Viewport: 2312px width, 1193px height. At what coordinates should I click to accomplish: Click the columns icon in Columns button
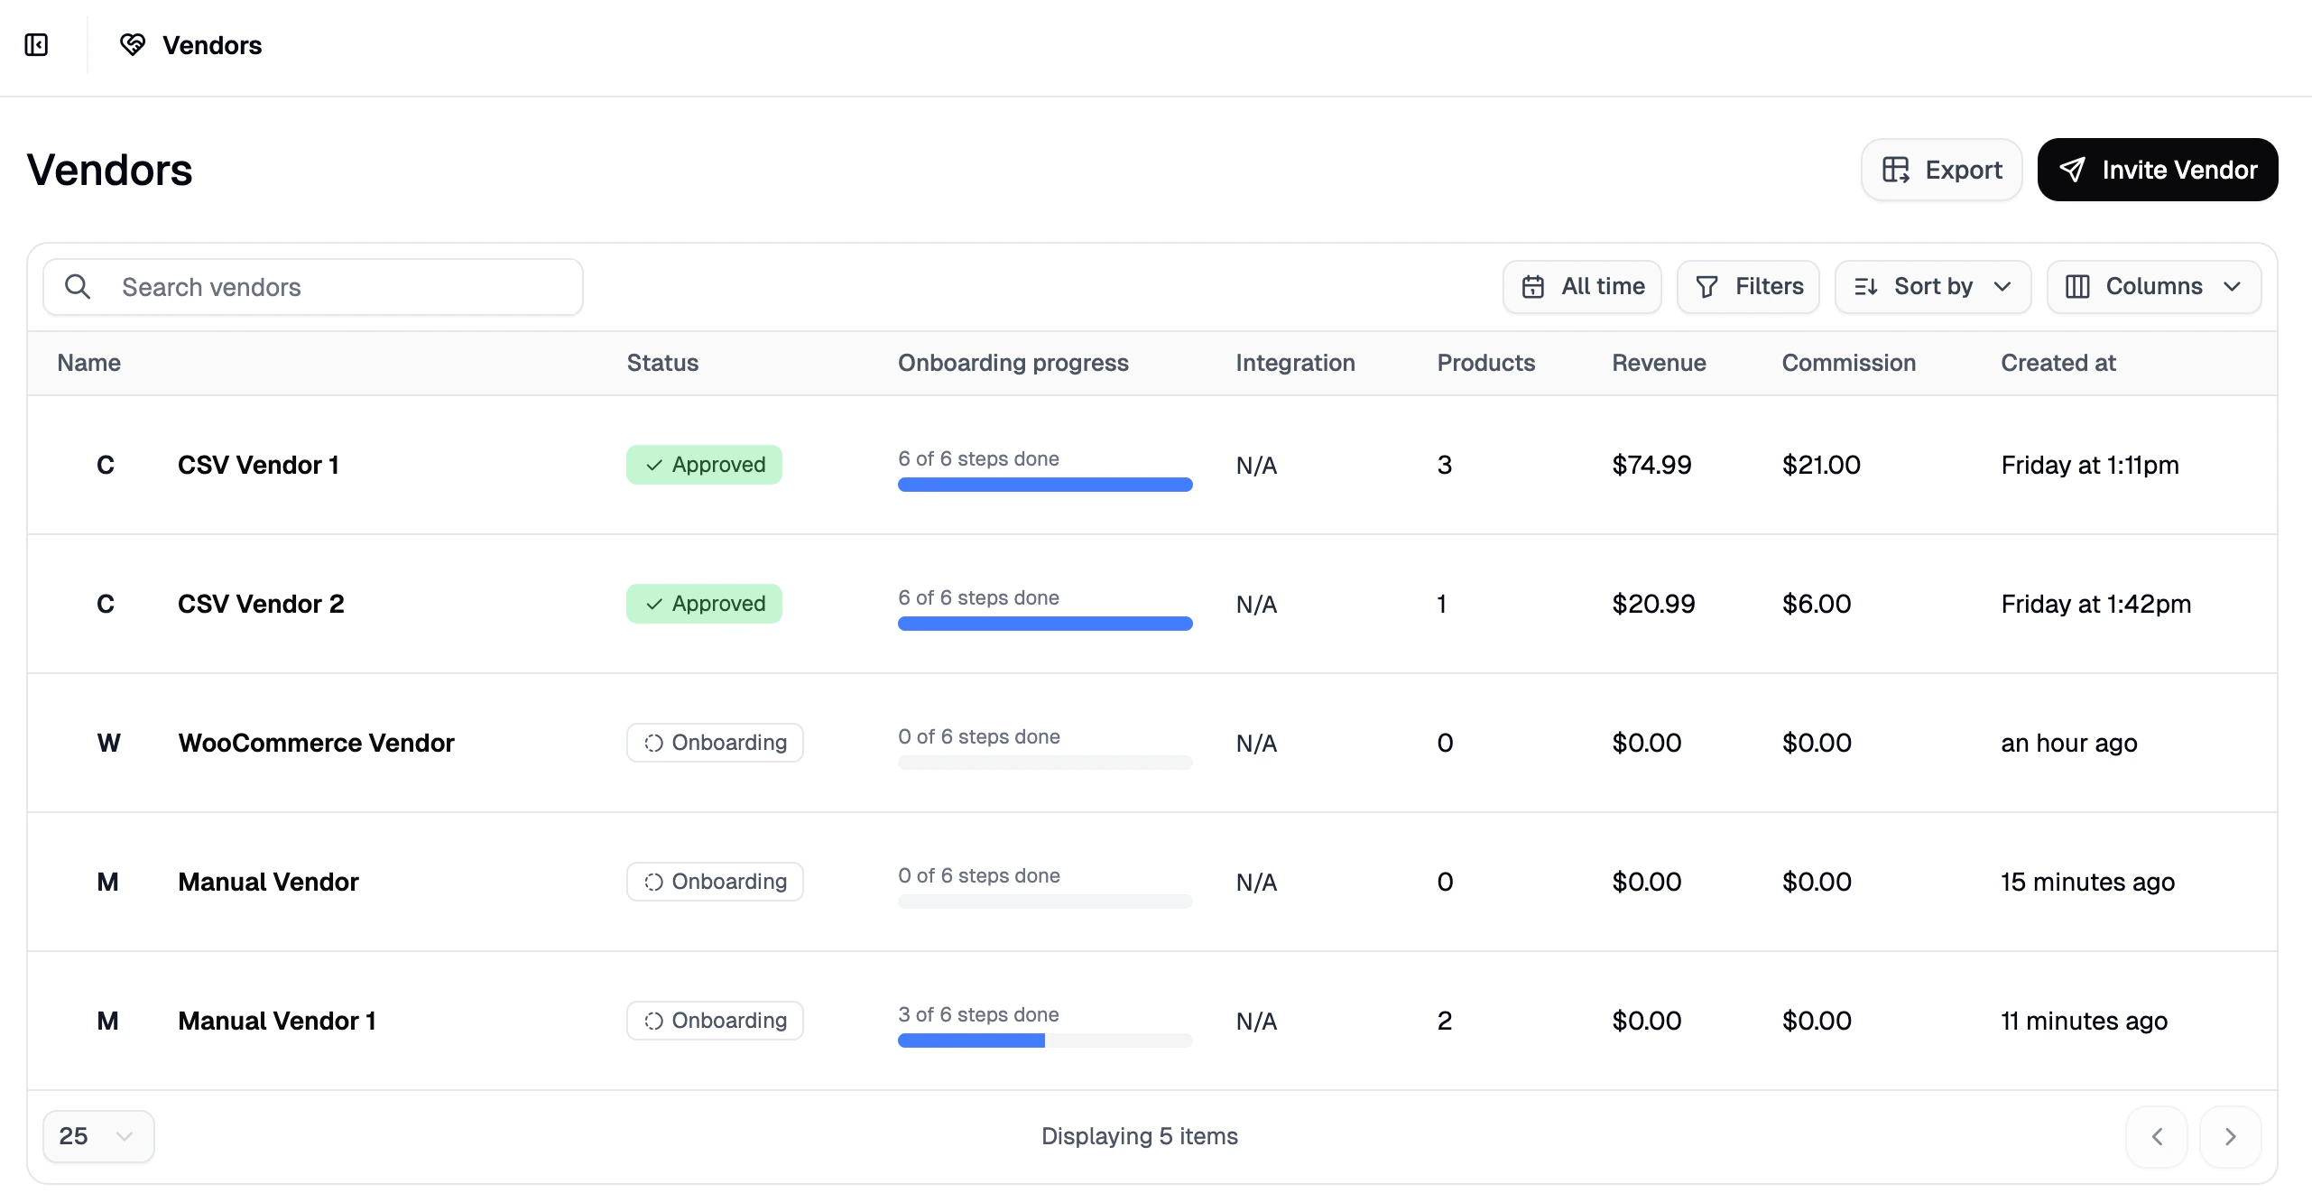tap(2077, 286)
